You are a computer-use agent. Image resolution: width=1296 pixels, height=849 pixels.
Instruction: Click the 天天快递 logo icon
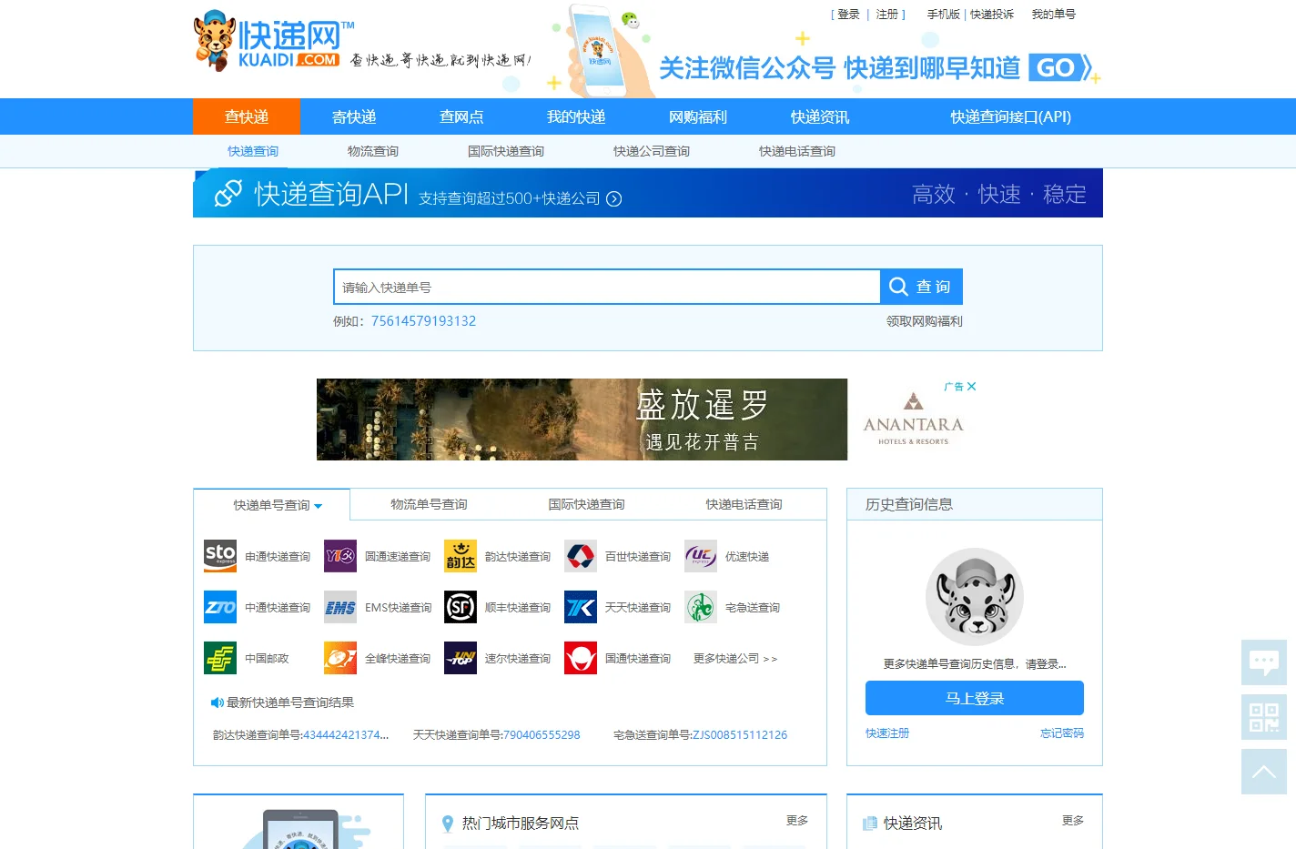pos(581,607)
